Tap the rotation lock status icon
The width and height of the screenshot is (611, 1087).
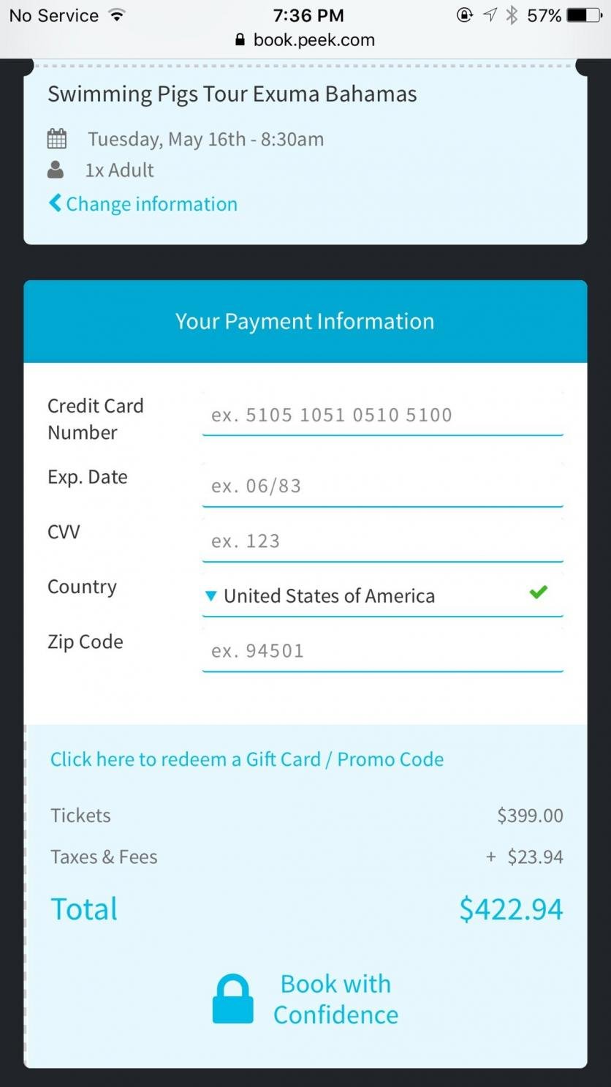[x=465, y=15]
